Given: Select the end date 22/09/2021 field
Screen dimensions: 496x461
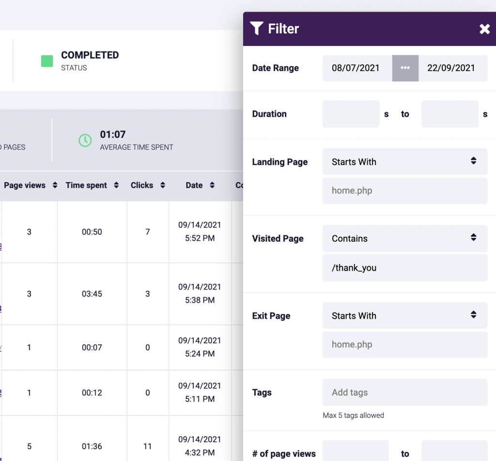Looking at the screenshot, I should tap(453, 68).
